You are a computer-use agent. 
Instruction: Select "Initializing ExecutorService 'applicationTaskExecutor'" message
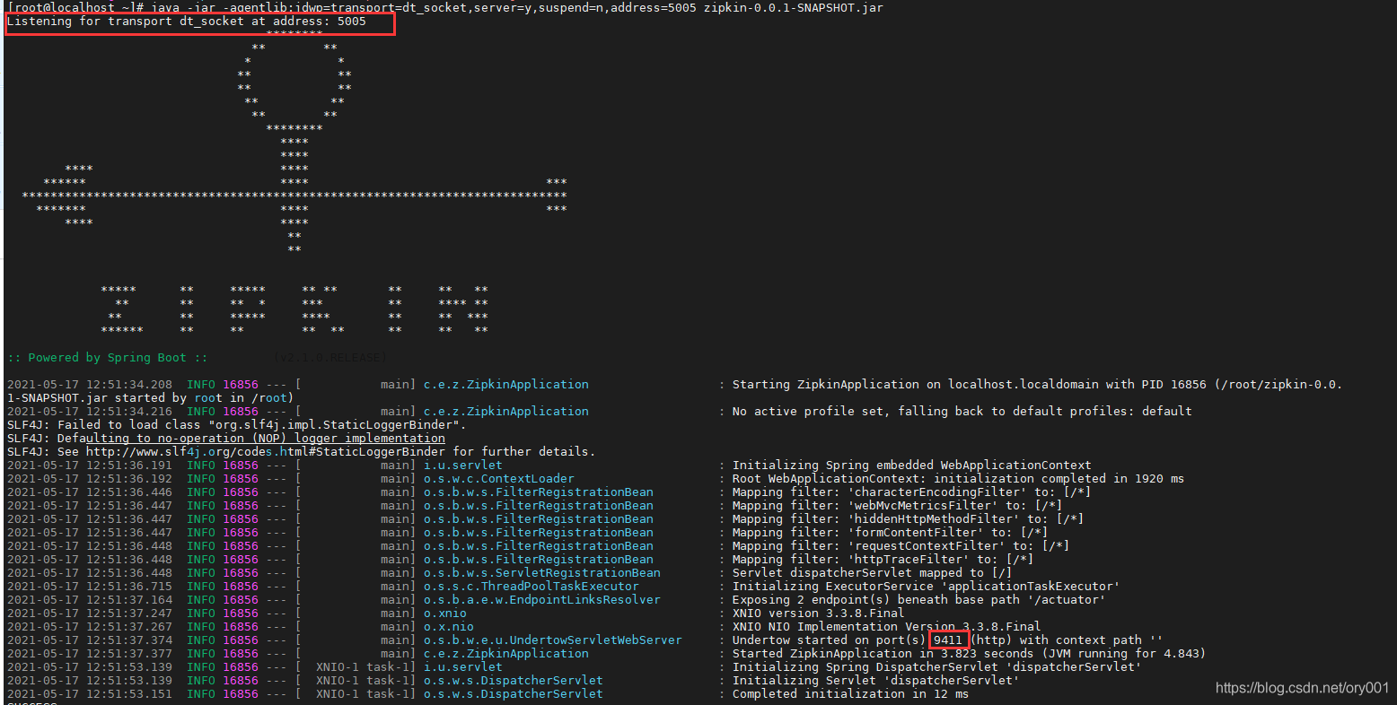(927, 586)
